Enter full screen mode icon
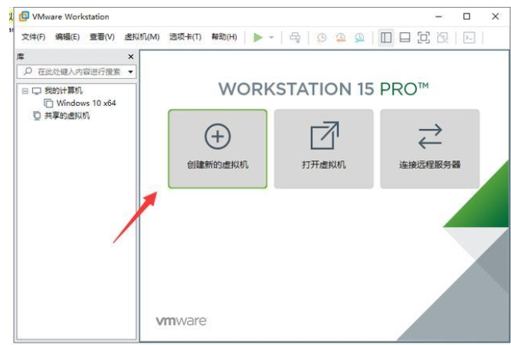Image resolution: width=511 pixels, height=345 pixels. click(423, 38)
